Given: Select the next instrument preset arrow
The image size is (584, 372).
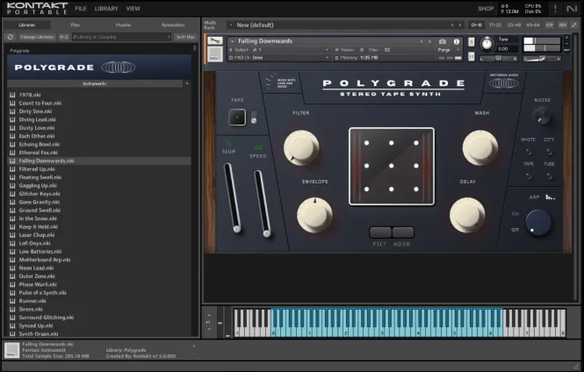Looking at the screenshot, I should pyautogui.click(x=429, y=41).
